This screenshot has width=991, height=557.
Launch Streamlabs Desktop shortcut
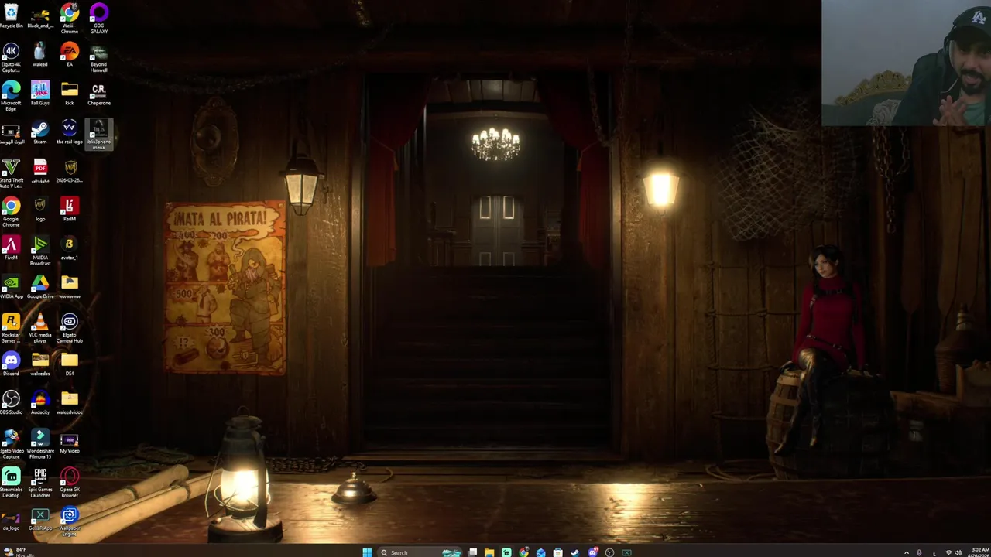[x=11, y=483]
